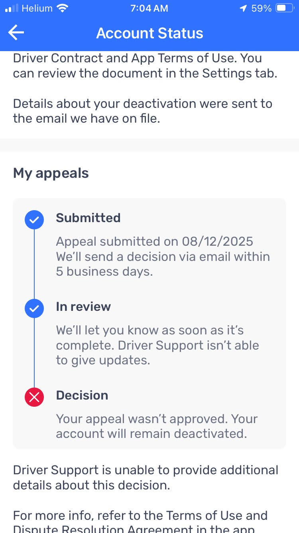Tap the Decision step label

[82, 395]
